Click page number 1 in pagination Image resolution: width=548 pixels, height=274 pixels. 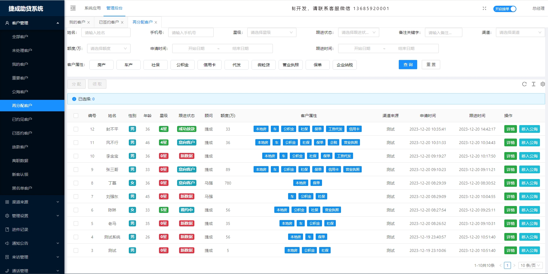click(507, 265)
